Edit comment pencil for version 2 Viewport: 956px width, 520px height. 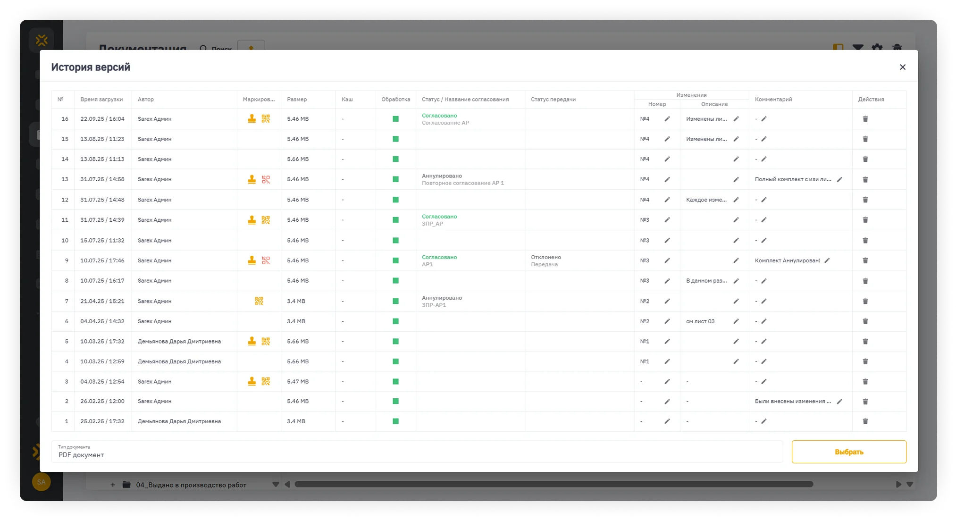(839, 402)
